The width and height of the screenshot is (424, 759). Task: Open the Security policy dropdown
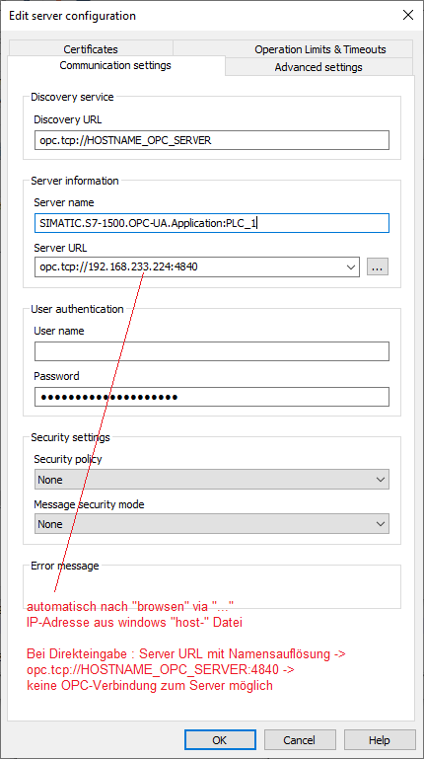tap(212, 480)
